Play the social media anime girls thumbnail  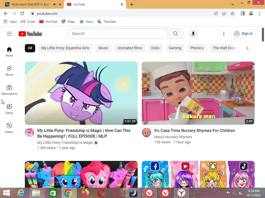[198, 174]
